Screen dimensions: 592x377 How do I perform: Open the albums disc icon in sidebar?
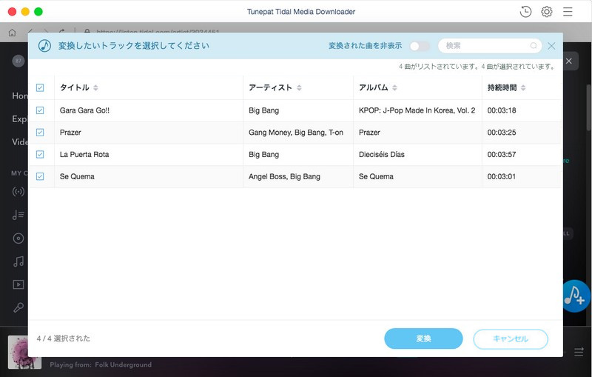tap(18, 238)
